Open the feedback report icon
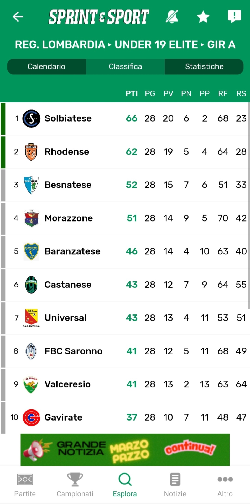This screenshot has width=250, height=504. tap(234, 16)
